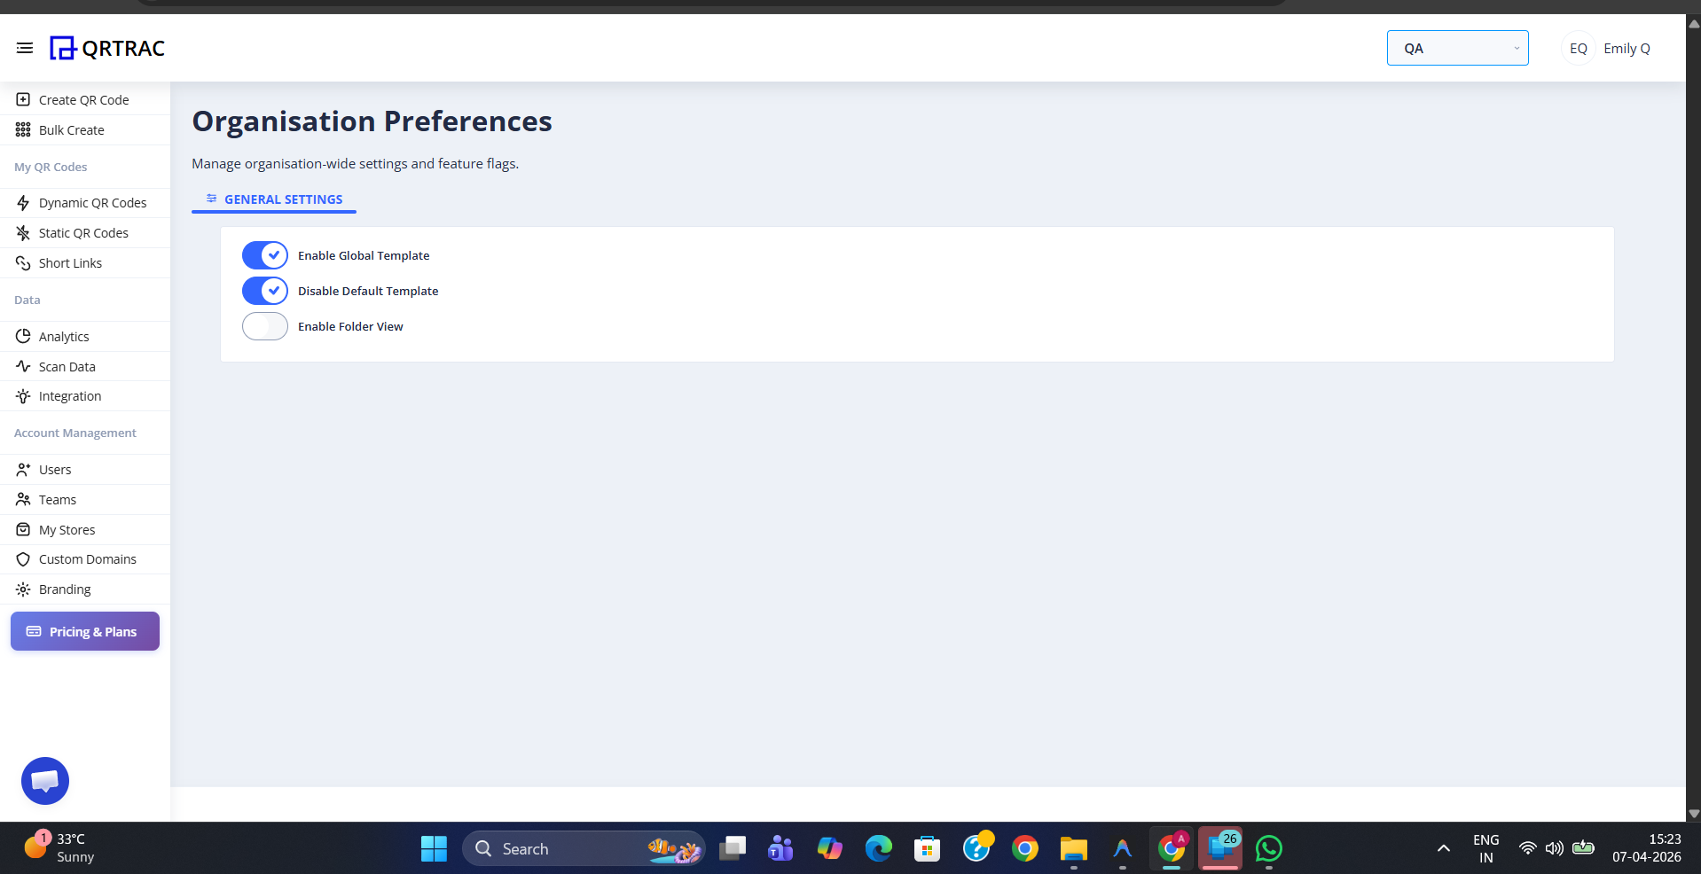Screen dimensions: 1701x874
Task: Open the QA environment dropdown
Action: (x=1457, y=48)
